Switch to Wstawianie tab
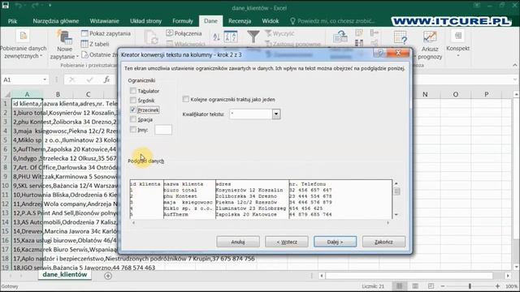 104,21
